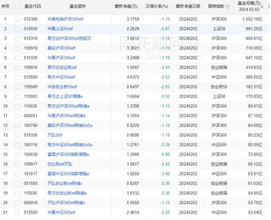Click the net value 0.6497 cell
The width and height of the screenshot is (271, 220).
tap(133, 87)
